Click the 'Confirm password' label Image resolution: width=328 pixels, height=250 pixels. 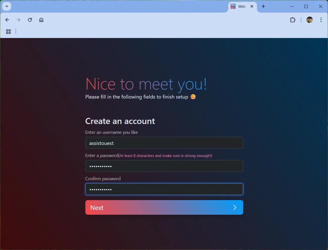click(x=103, y=179)
